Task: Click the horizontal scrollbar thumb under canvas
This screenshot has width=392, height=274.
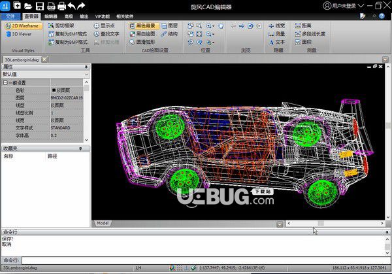Action: tap(321, 223)
